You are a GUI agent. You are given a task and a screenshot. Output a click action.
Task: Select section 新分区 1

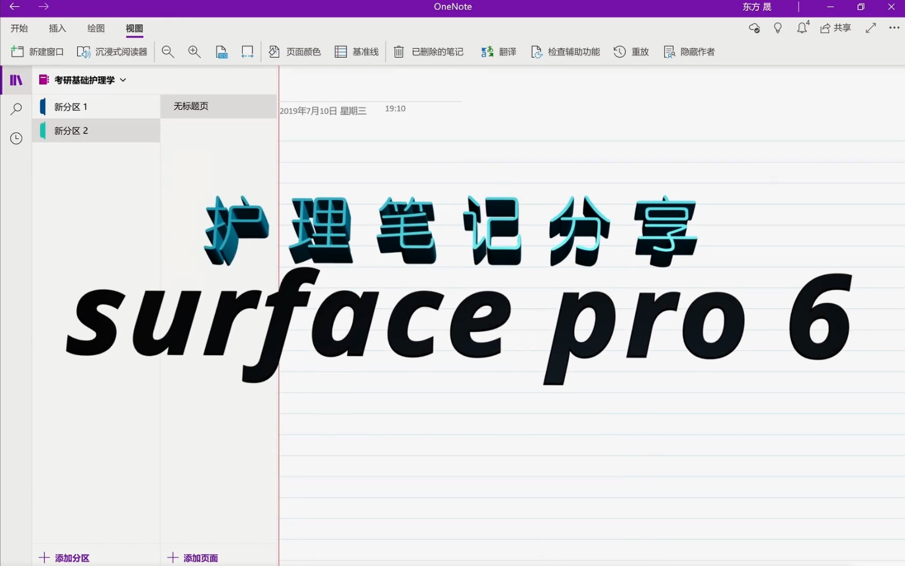(96, 107)
